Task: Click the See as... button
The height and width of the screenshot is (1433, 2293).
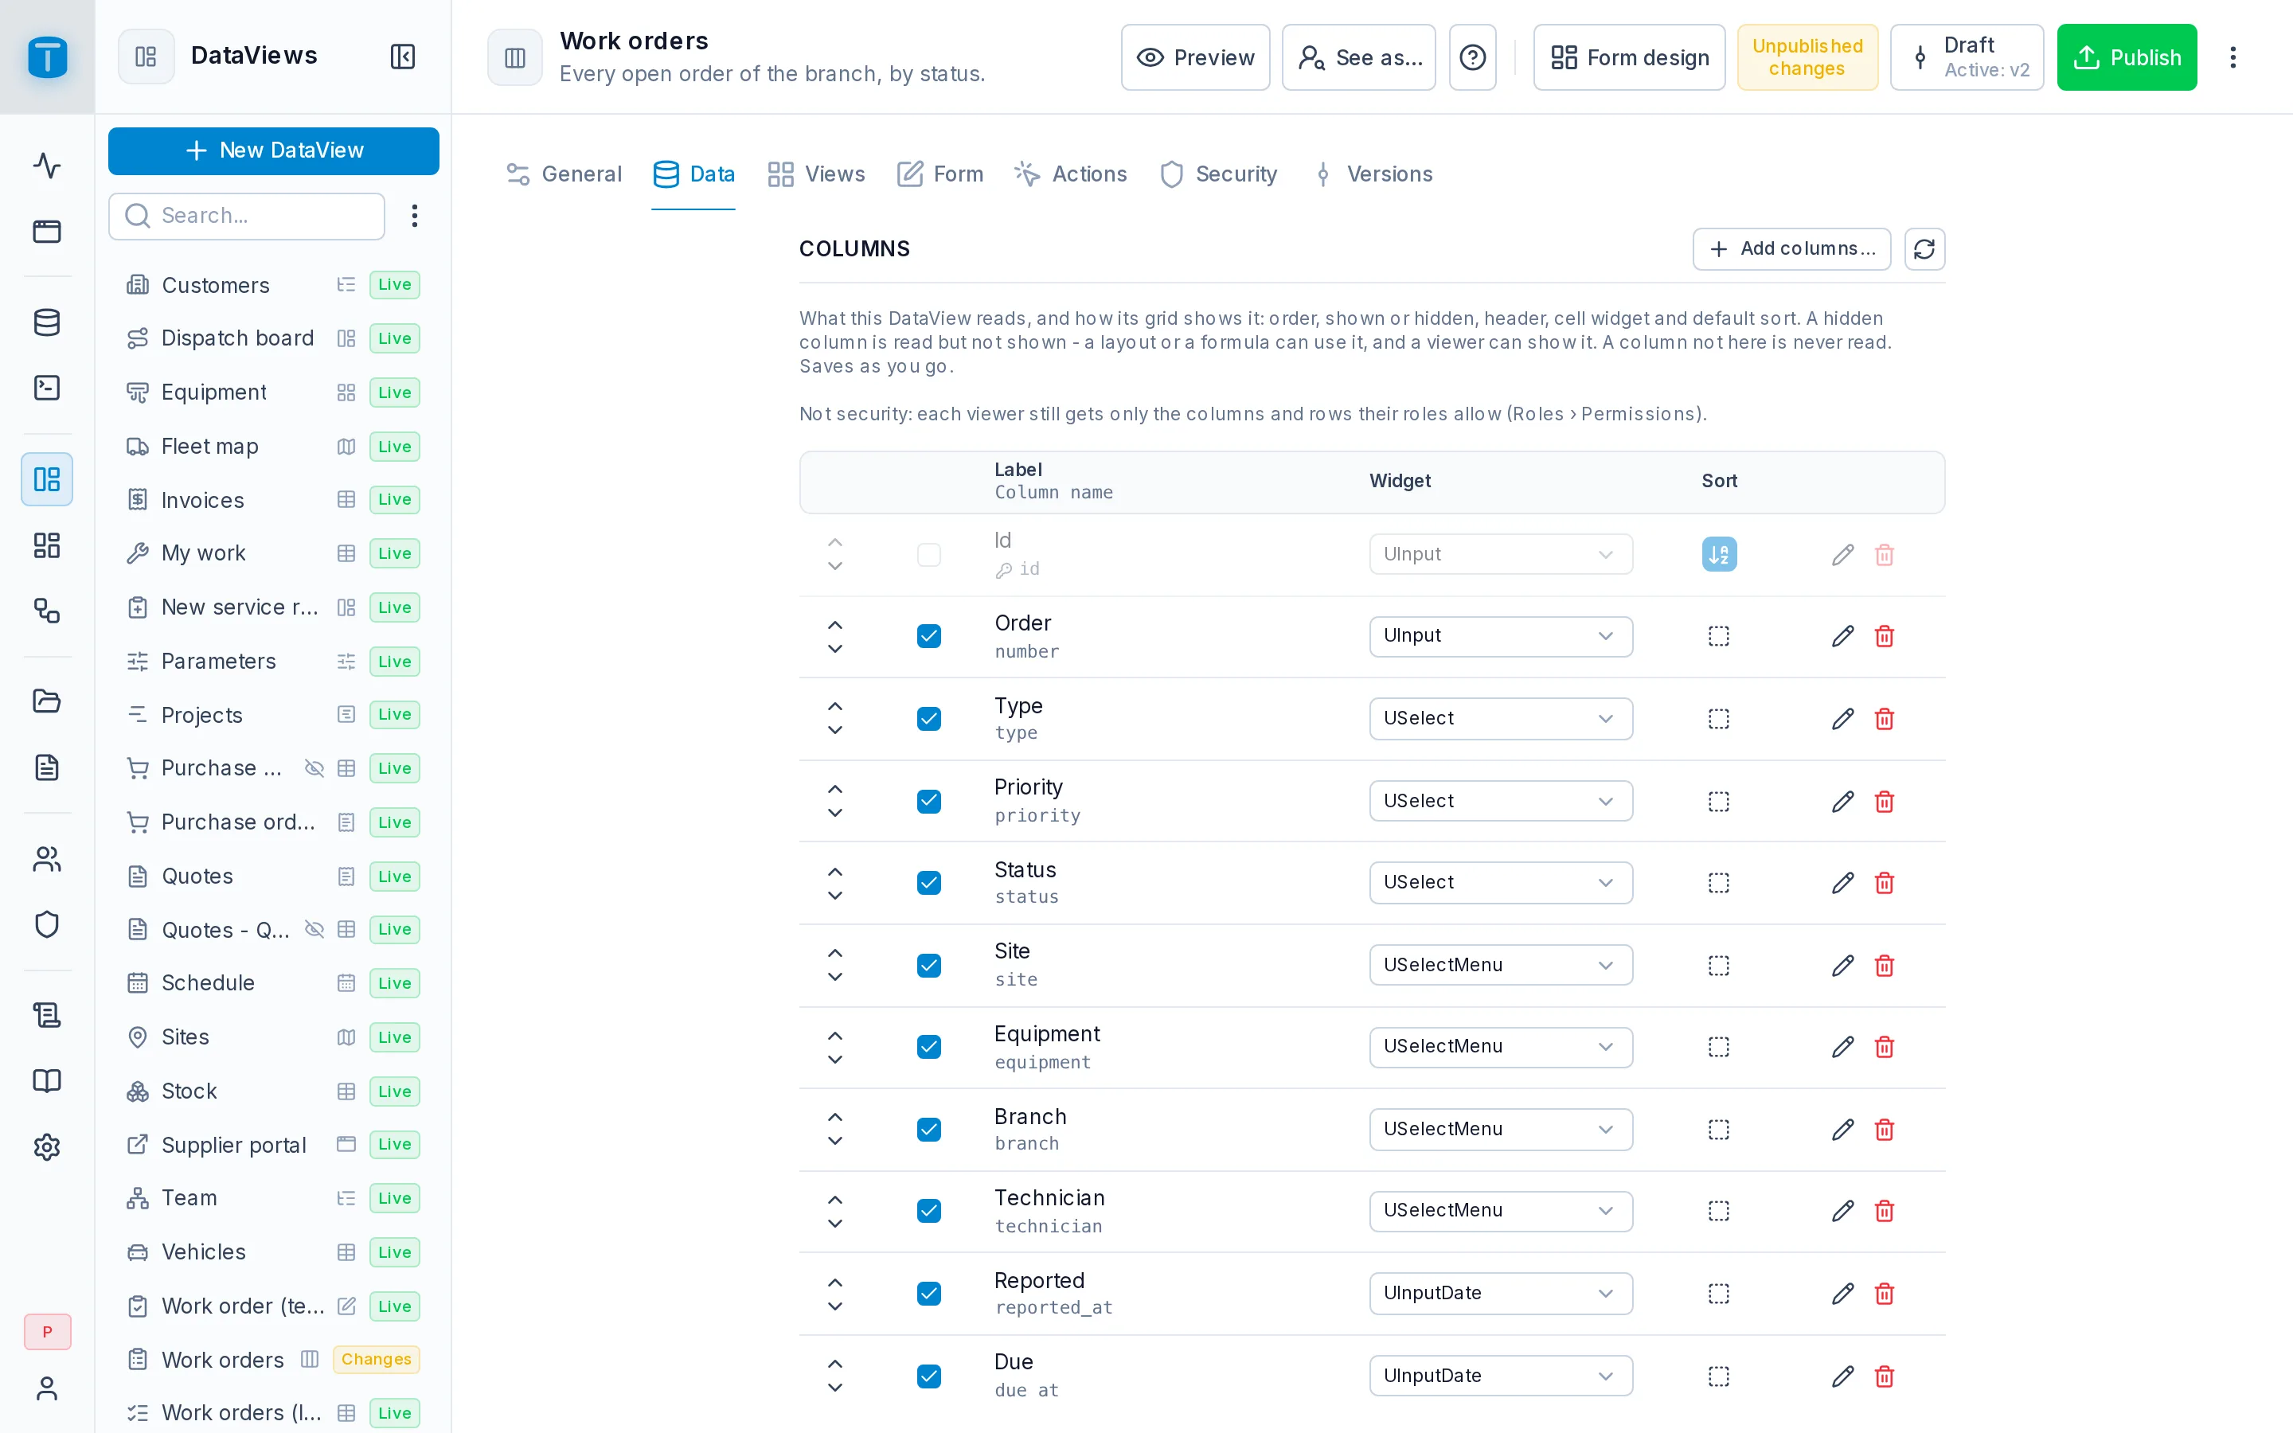Action: click(x=1359, y=58)
